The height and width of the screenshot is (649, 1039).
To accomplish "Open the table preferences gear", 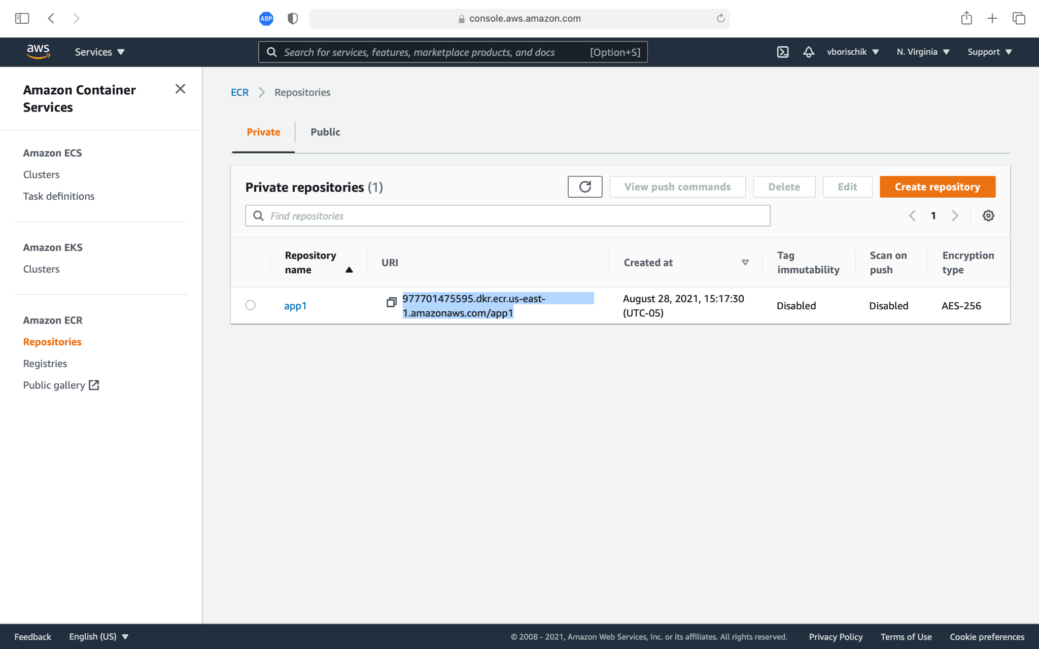I will [x=988, y=215].
